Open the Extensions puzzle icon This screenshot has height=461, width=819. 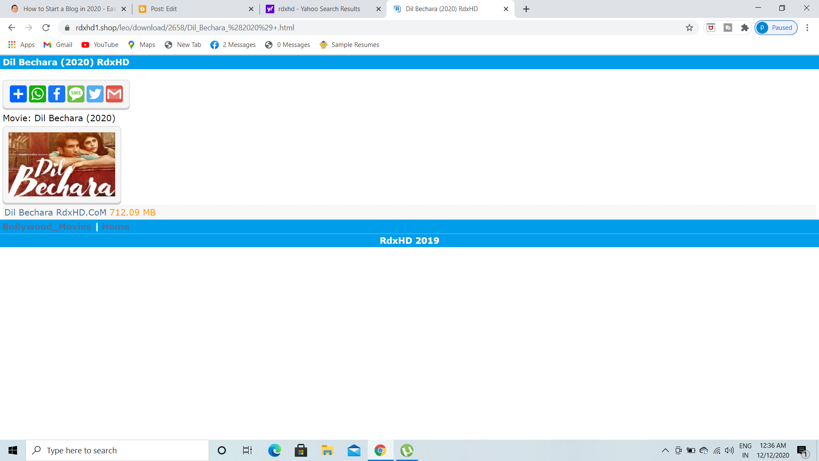tap(745, 28)
